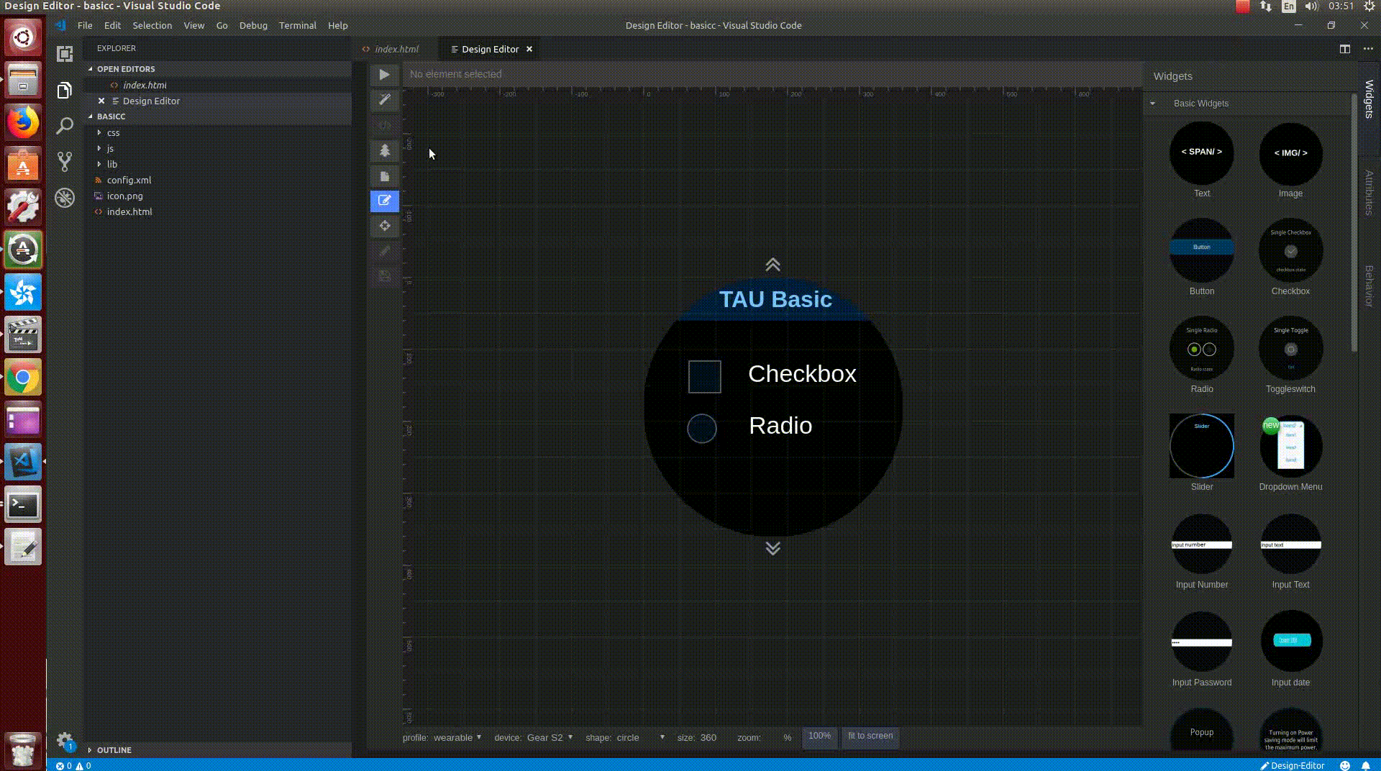Open Source Control view in activity bar
The image size is (1381, 771).
65,161
